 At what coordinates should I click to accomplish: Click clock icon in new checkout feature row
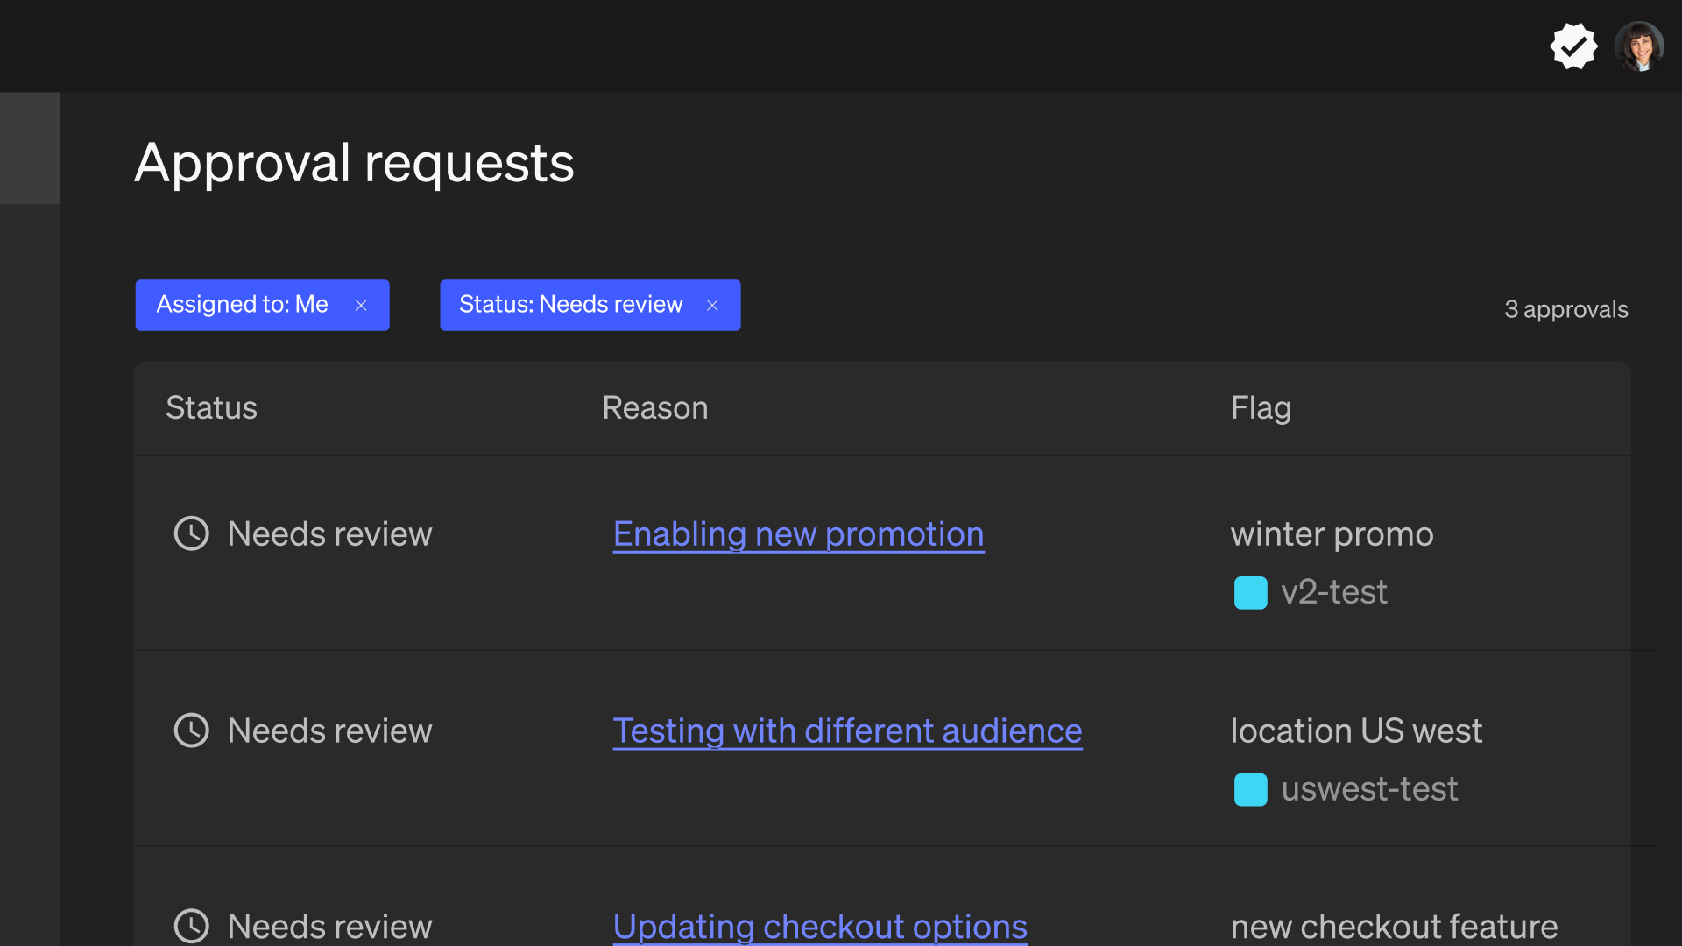[x=192, y=926]
